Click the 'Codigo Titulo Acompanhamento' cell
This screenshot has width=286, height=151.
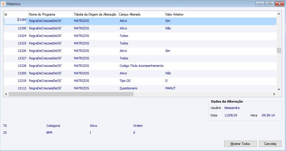click(x=141, y=66)
